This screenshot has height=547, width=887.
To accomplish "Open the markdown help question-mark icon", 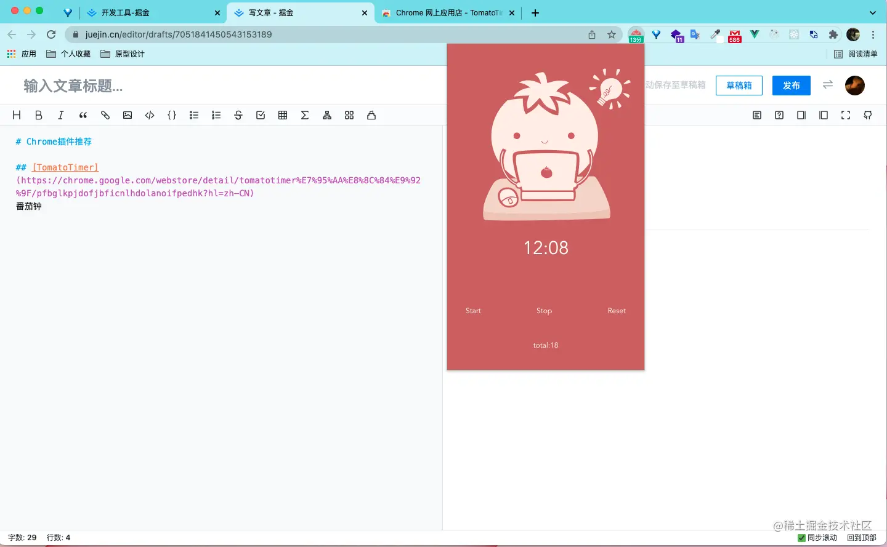I will (779, 115).
